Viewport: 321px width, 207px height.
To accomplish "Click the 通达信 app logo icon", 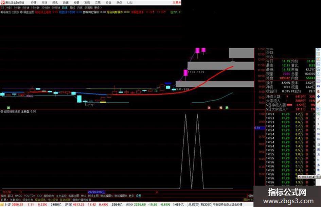I will [2, 2].
